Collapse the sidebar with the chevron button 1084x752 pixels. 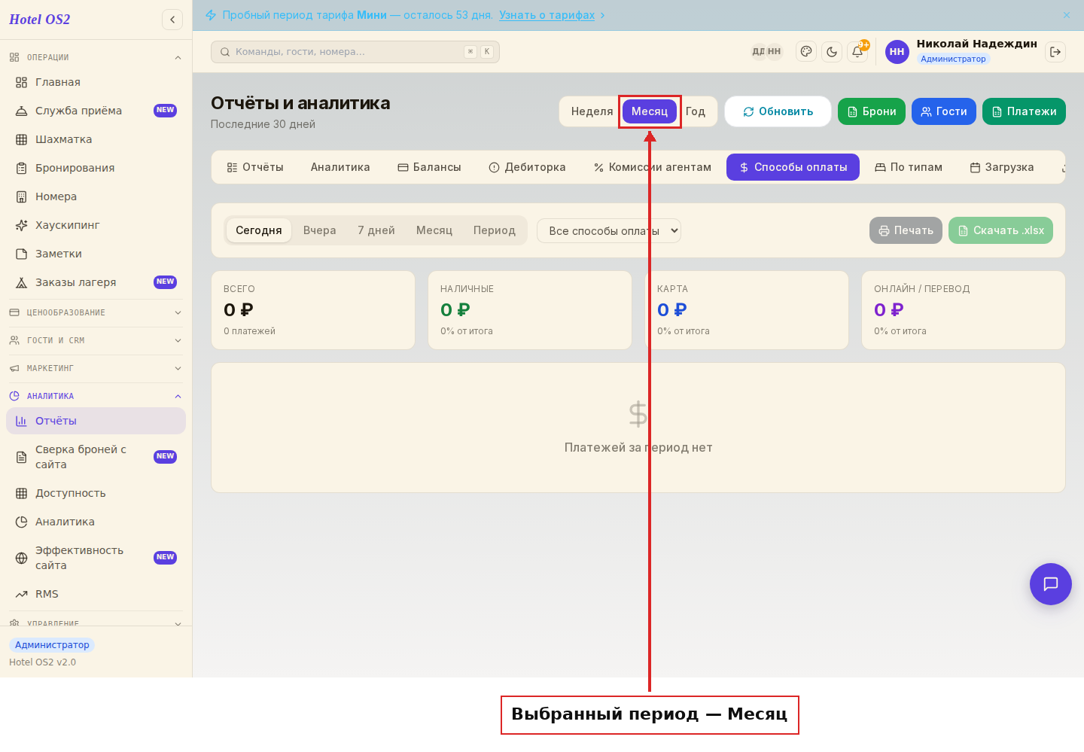[172, 20]
